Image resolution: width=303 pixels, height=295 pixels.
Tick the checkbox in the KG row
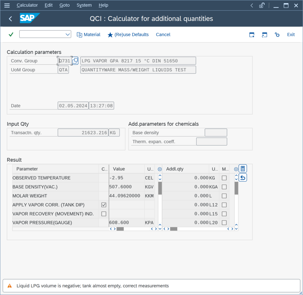(x=224, y=178)
